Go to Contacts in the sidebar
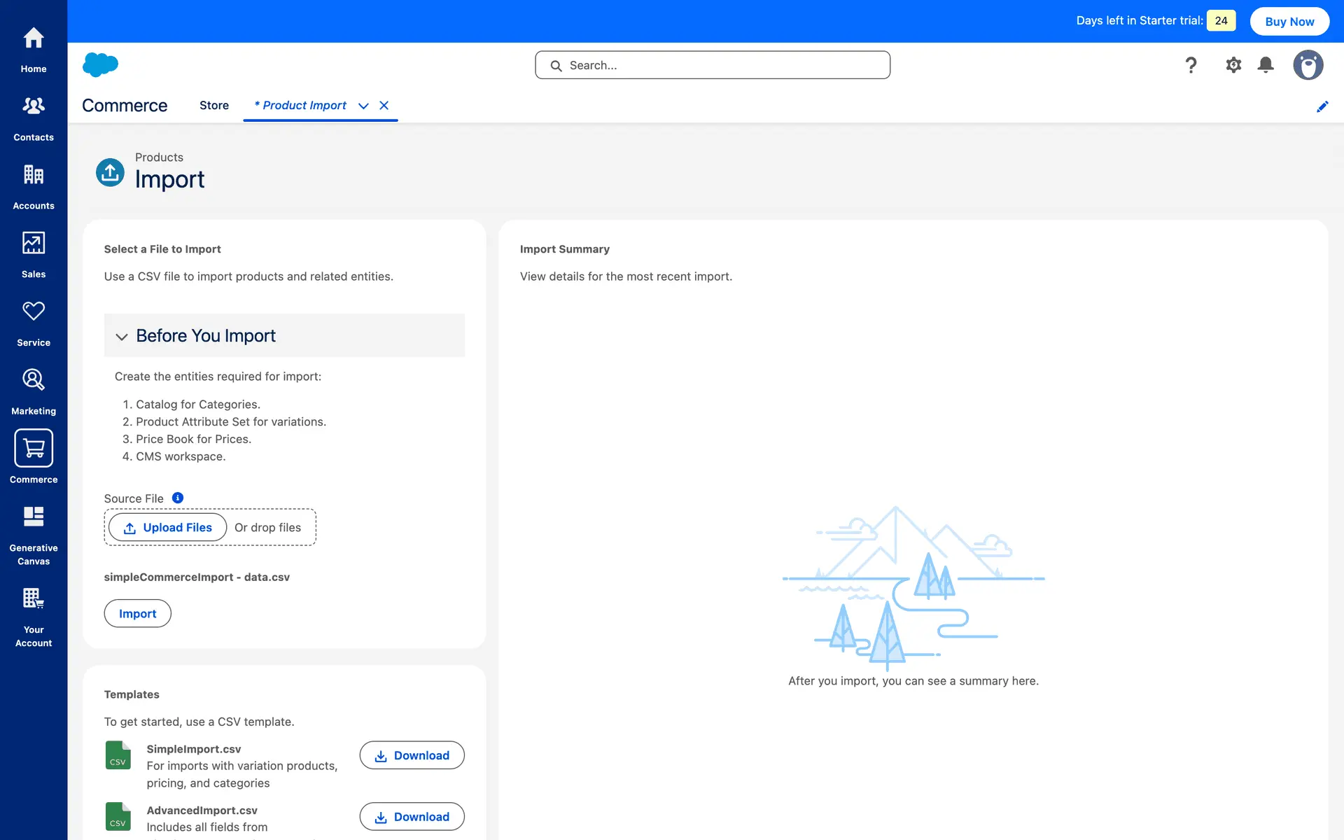Viewport: 1344px width, 840px height. [34, 106]
